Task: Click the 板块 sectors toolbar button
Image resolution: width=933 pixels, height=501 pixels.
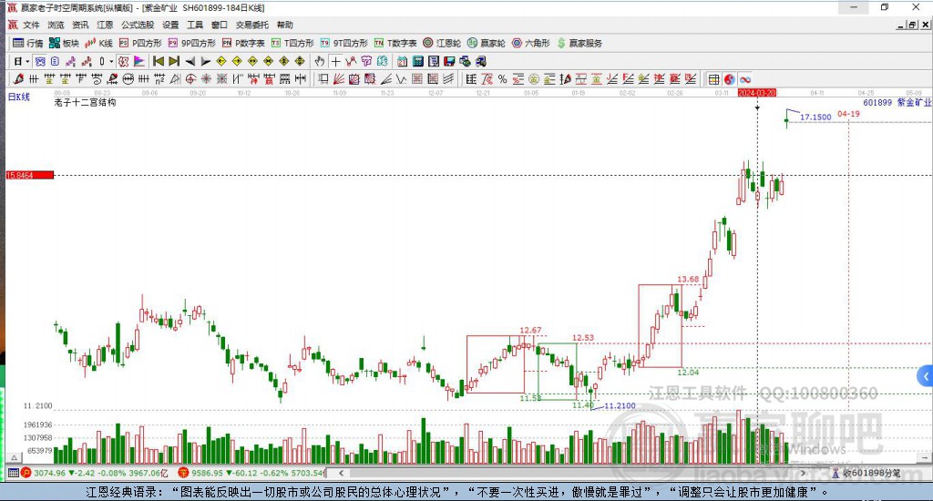Action: coord(64,43)
